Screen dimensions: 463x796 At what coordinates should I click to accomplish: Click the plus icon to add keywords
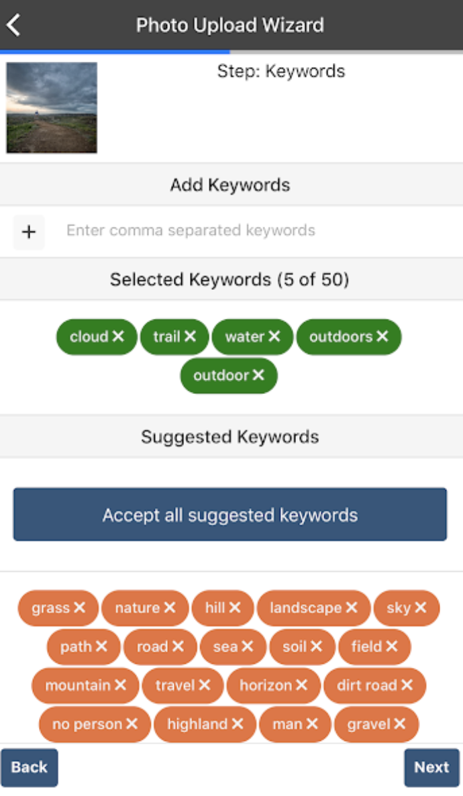coord(29,232)
